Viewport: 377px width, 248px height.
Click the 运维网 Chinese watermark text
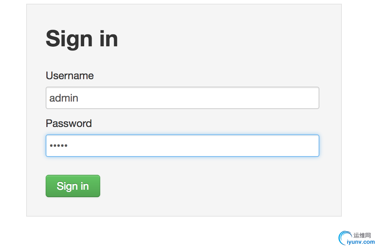click(x=362, y=235)
